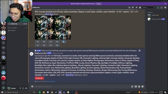Open the sticker picker
This screenshot has height=94, width=168.
tap(139, 86)
